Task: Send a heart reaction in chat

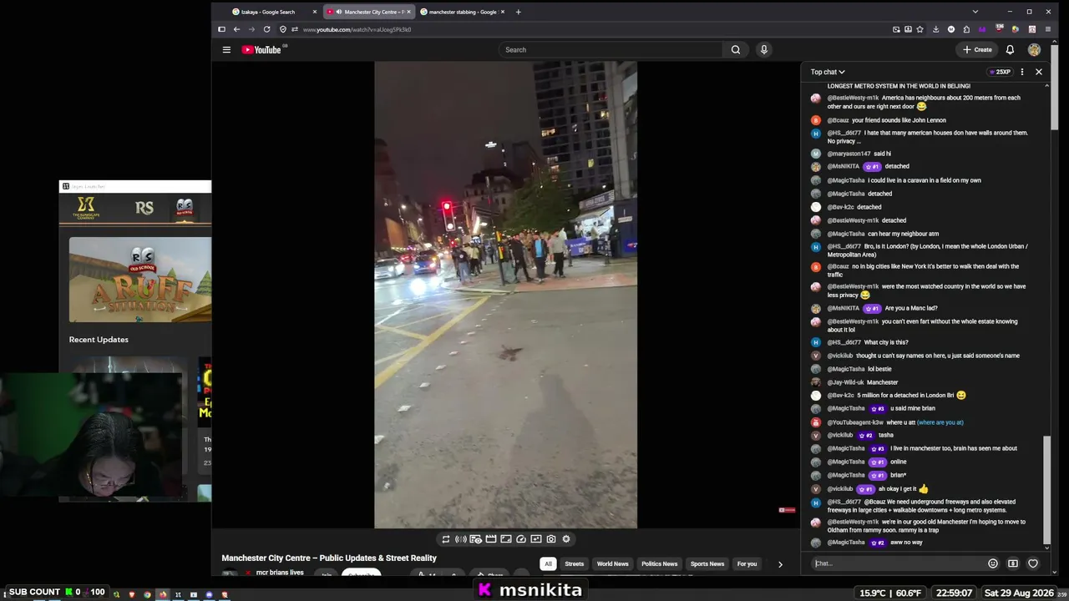Action: click(1033, 563)
